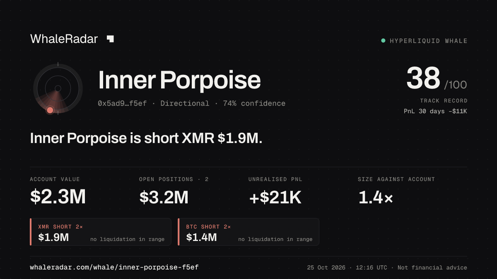Click the Inner Porpoise title
This screenshot has height=279, width=497.
179,80
